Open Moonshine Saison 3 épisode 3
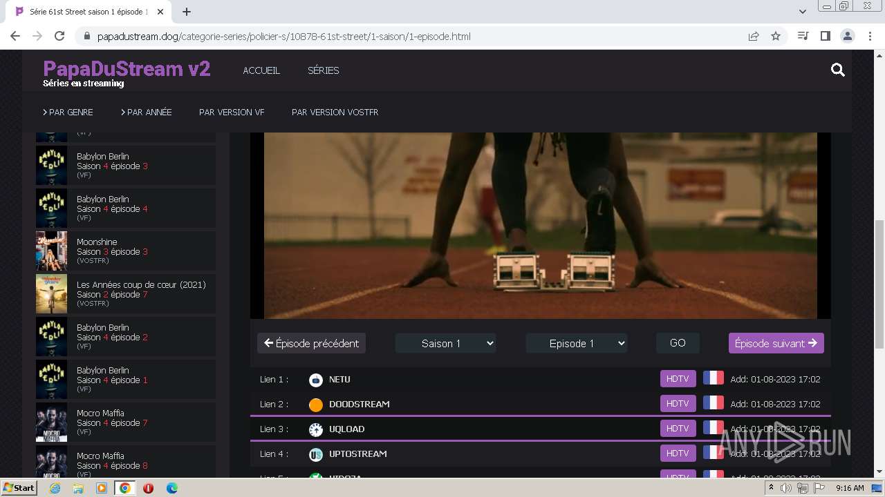Image resolution: width=885 pixels, height=497 pixels. [126, 251]
